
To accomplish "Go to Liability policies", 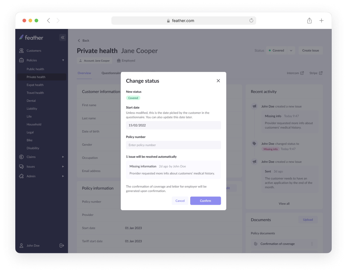I will tap(32, 108).
